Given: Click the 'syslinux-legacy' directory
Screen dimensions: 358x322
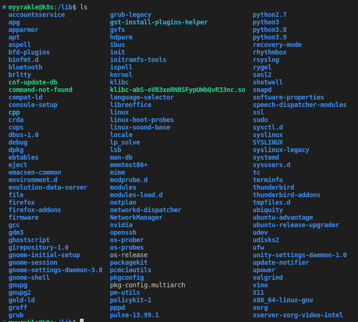Looking at the screenshot, I should point(281,150).
